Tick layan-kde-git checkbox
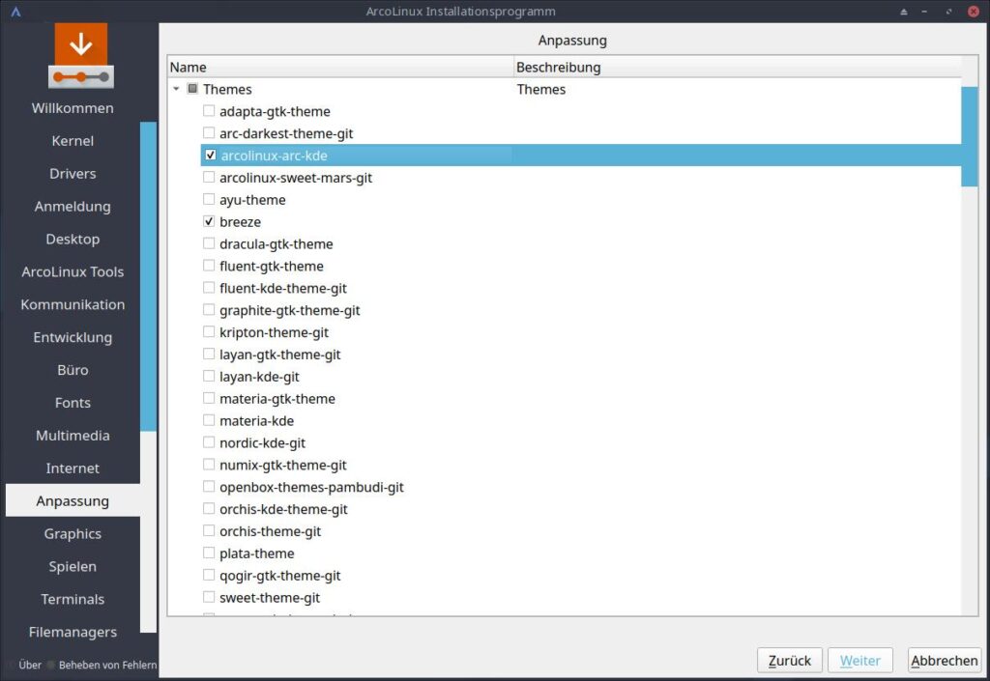This screenshot has height=681, width=990. tap(209, 376)
